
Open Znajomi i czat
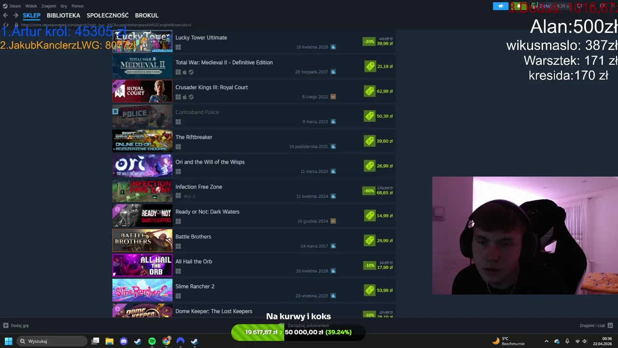tap(596, 326)
